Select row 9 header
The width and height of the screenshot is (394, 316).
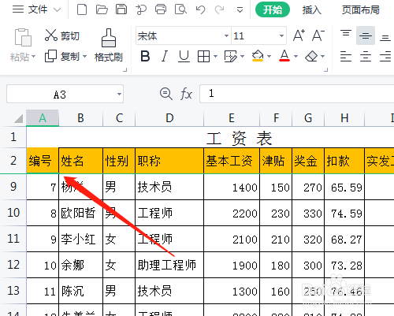(x=13, y=187)
